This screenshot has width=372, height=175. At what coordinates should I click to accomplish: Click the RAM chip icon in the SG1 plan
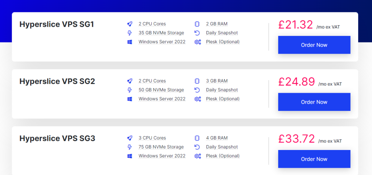click(x=197, y=24)
